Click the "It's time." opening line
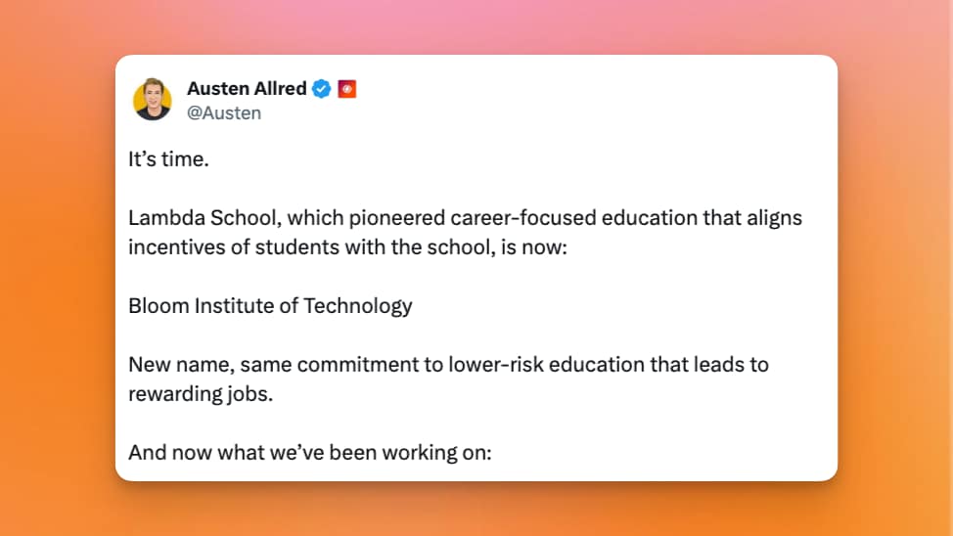 click(x=168, y=159)
